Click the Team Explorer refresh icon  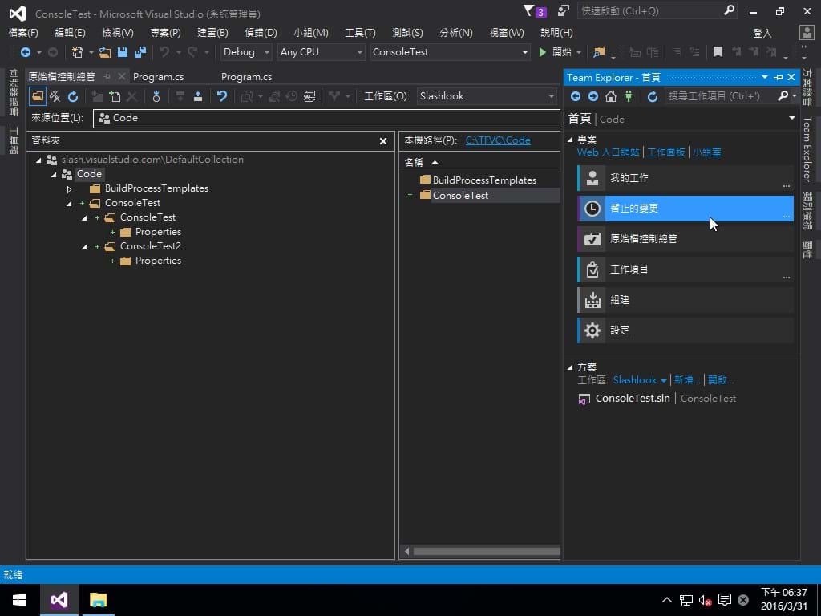(x=653, y=96)
